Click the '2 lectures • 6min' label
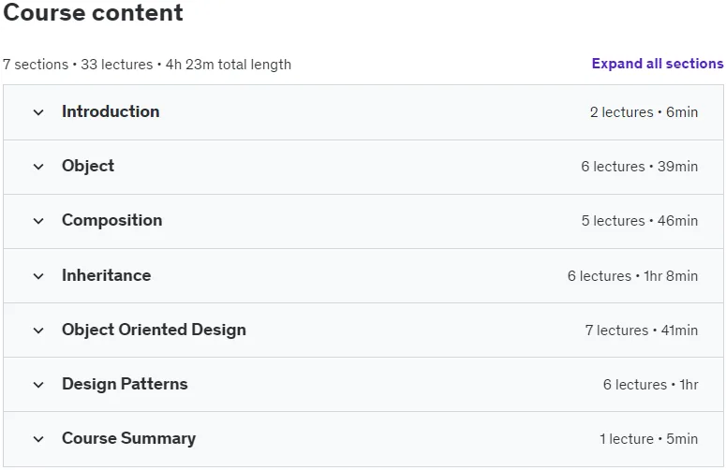The width and height of the screenshot is (726, 470). (645, 112)
